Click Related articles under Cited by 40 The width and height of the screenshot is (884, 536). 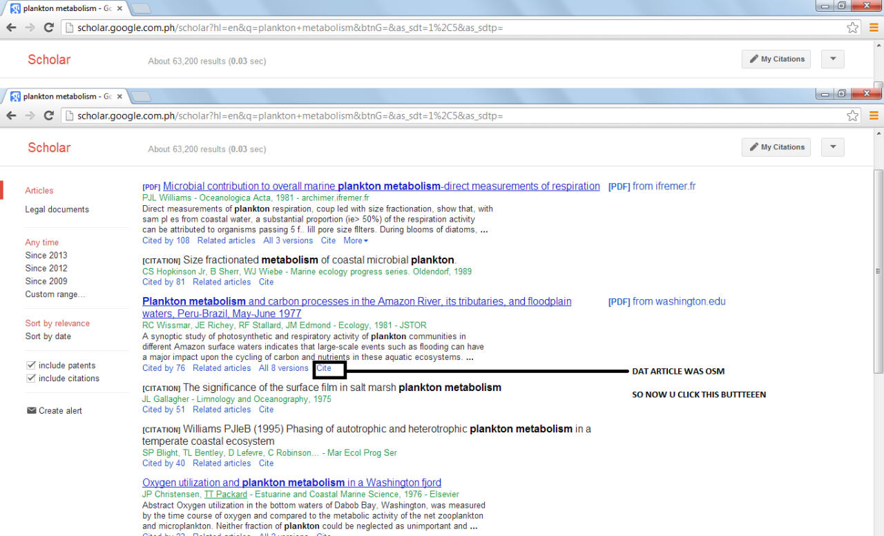click(222, 463)
